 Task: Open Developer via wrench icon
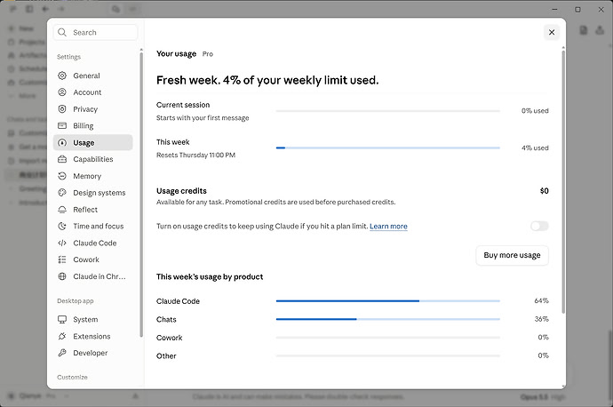[62, 353]
